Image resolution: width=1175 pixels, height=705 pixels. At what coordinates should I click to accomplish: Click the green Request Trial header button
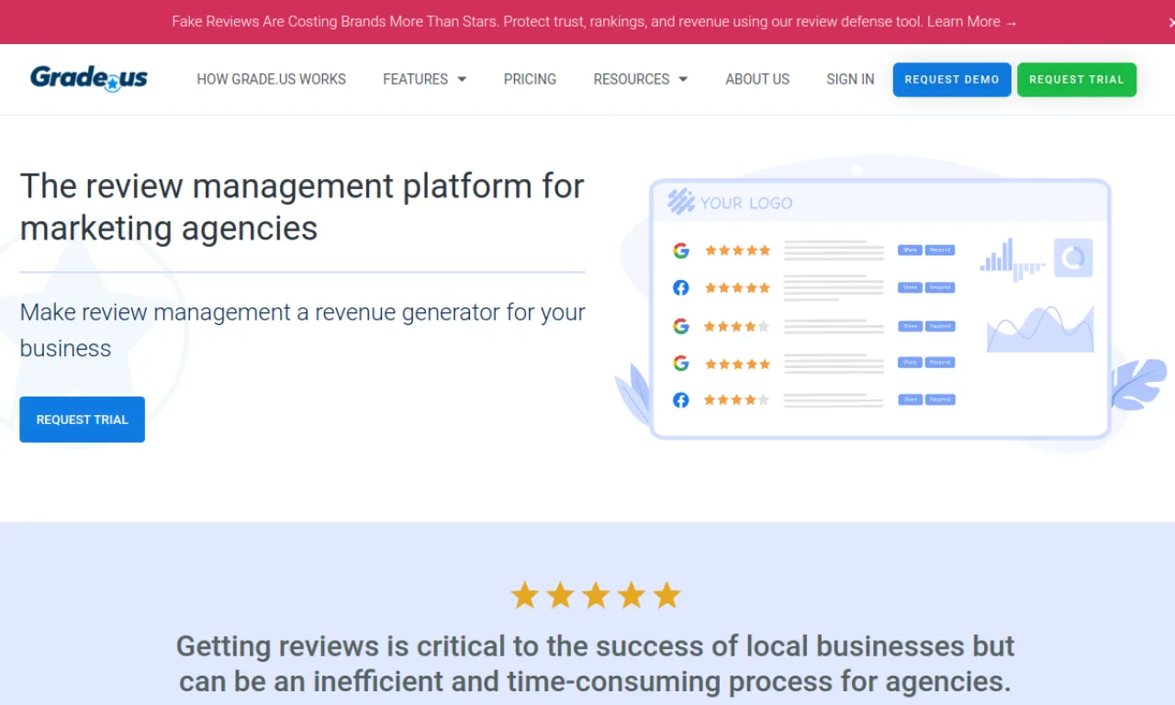(1077, 80)
